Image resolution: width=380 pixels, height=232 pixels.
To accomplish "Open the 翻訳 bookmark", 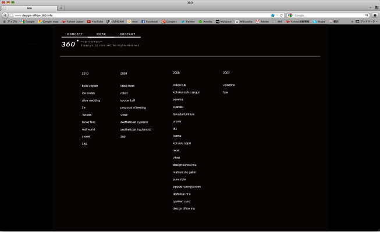I will pyautogui.click(x=334, y=21).
